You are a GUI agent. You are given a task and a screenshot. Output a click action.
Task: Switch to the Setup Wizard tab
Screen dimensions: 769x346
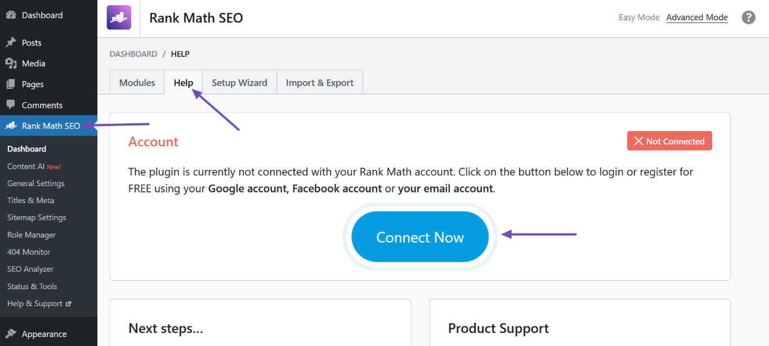tap(239, 83)
